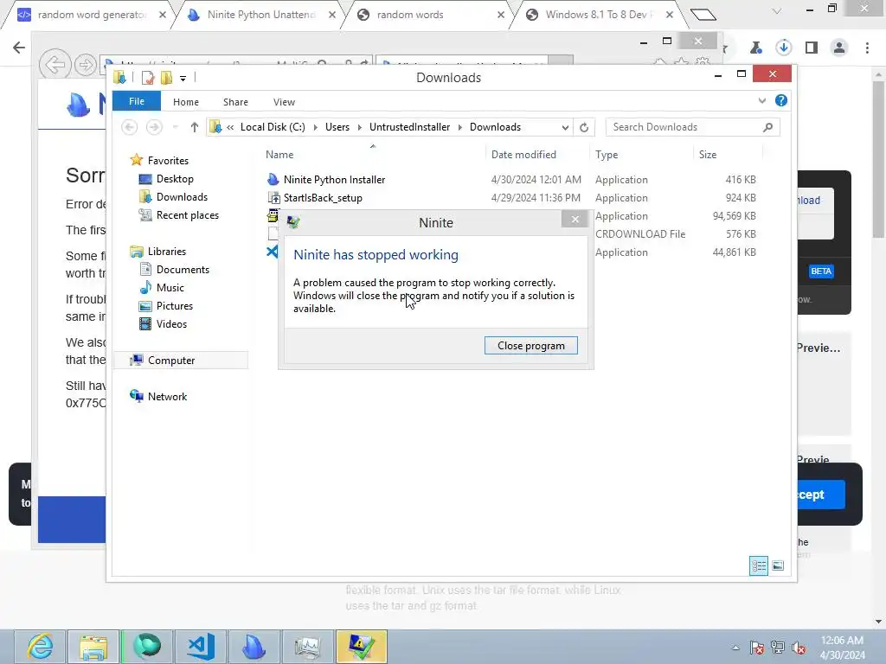Image resolution: width=886 pixels, height=664 pixels.
Task: Switch to Ninite Python Unattended tab
Action: [x=261, y=15]
